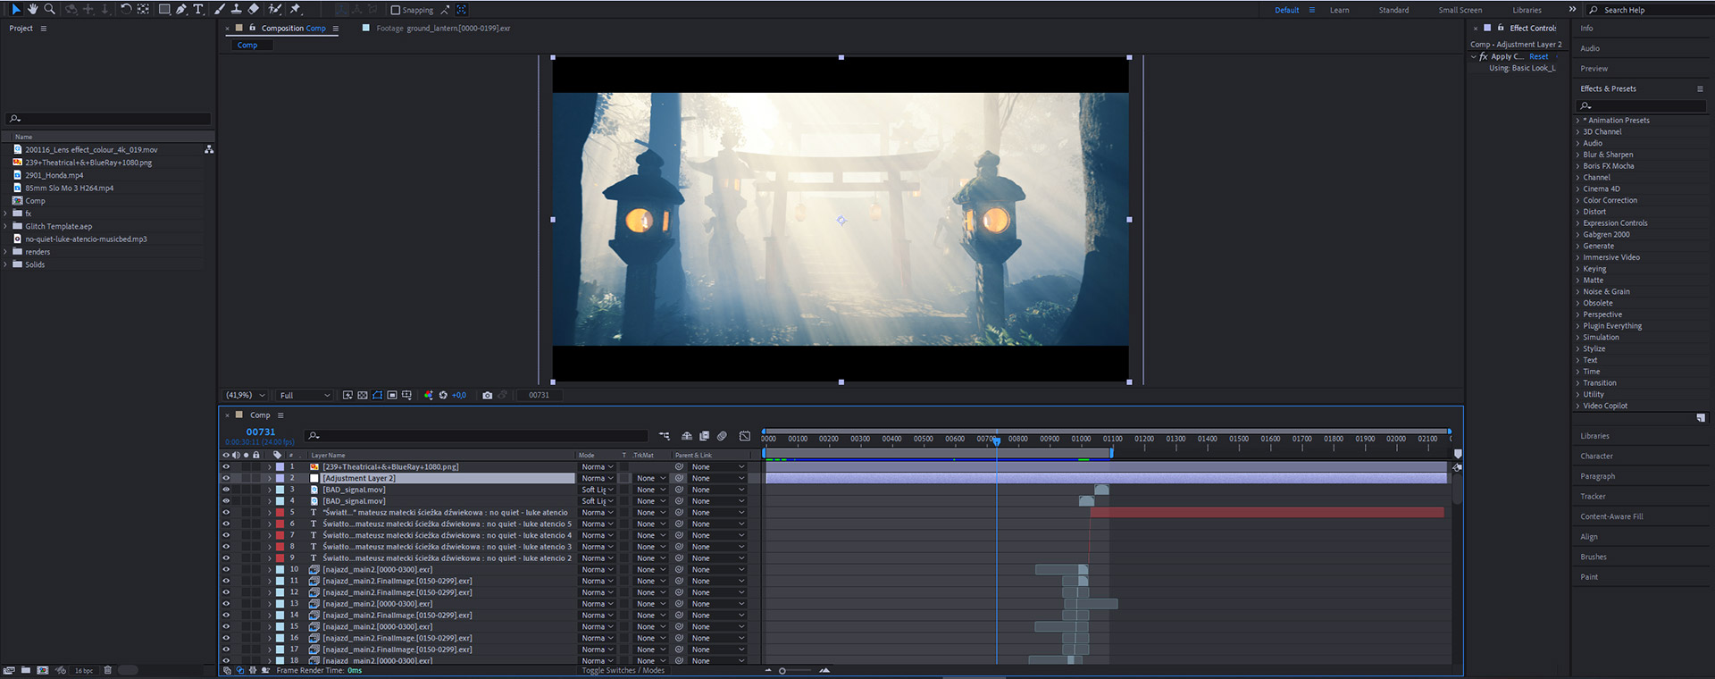The height and width of the screenshot is (679, 1715).
Task: Open the Tracker panel
Action: coord(1593,496)
